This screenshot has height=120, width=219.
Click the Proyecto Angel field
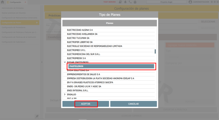tap(166, 2)
